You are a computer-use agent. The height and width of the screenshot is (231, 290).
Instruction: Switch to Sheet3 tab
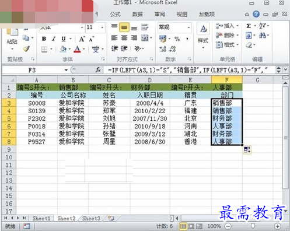point(91,218)
